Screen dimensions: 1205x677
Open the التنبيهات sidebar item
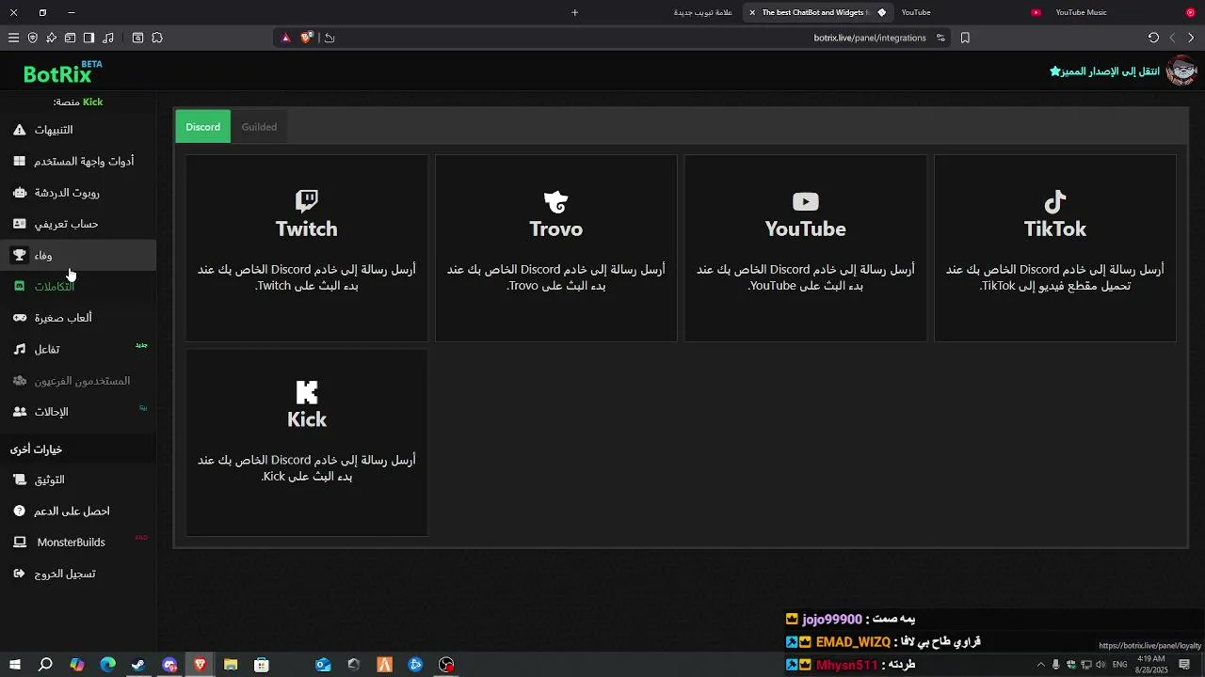78,130
